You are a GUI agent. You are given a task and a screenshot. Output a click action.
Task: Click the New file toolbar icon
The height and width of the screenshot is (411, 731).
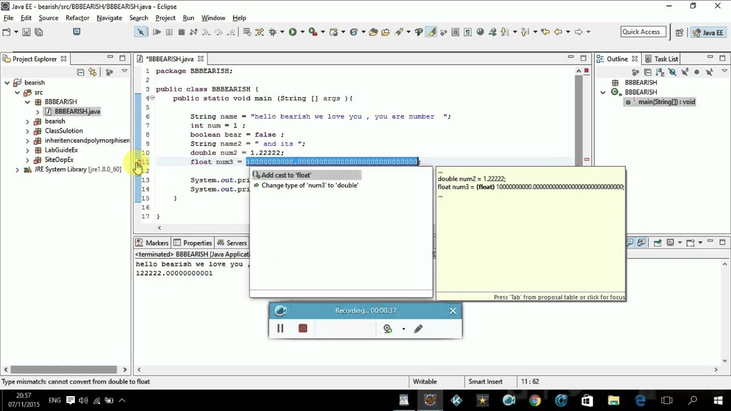click(x=6, y=32)
